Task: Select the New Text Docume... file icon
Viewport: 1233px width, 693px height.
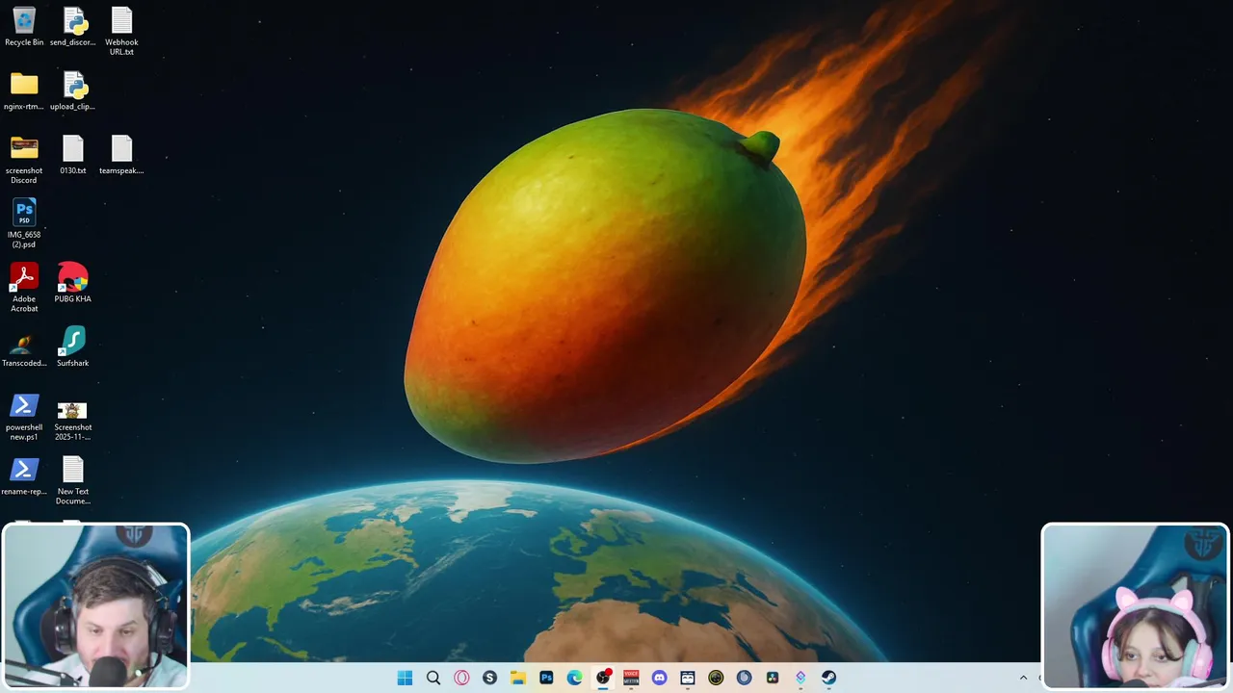Action: (x=73, y=480)
